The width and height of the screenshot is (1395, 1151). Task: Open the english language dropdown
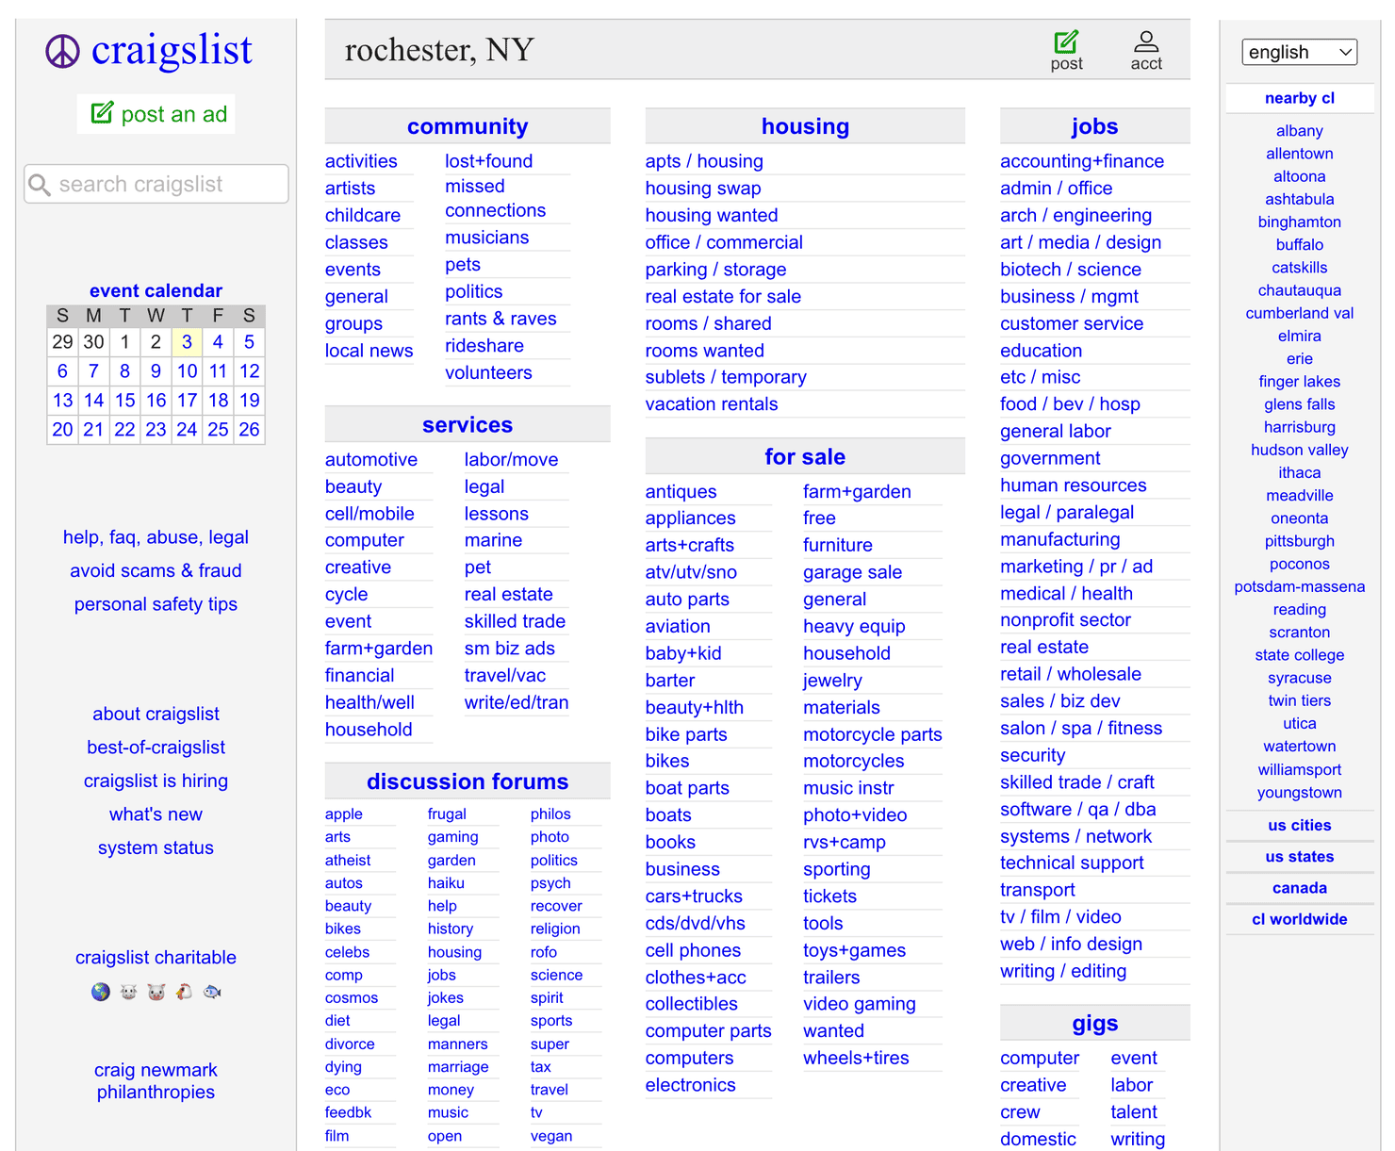point(1299,52)
